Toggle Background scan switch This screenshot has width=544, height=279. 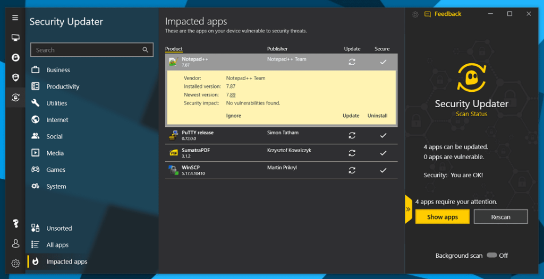pyautogui.click(x=491, y=256)
